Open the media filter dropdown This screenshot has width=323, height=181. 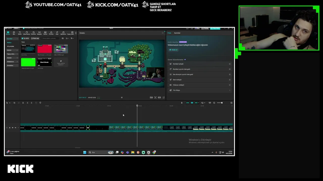tap(72, 38)
